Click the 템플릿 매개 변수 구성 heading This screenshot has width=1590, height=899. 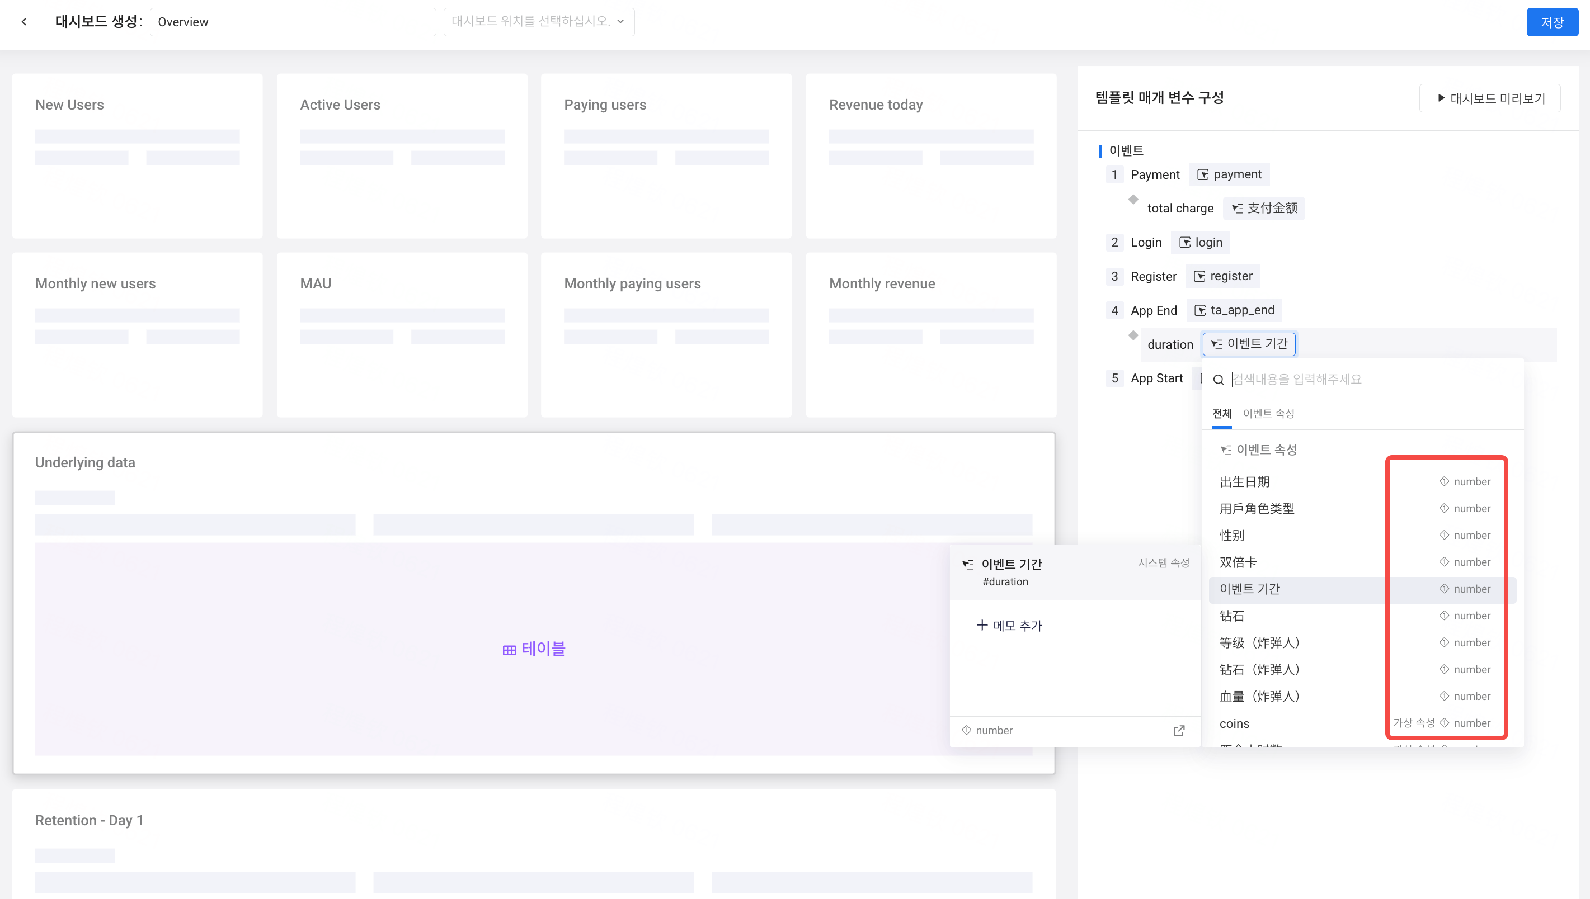(x=1159, y=97)
